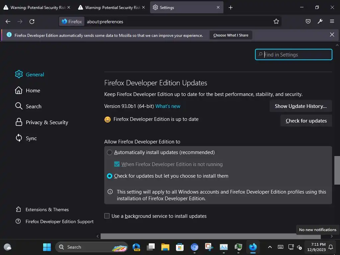Open Snipping Tool from the taskbar
The width and height of the screenshot is (340, 255).
click(x=209, y=247)
